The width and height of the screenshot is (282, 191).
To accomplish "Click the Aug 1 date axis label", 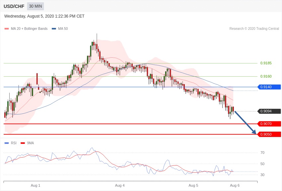I will 35,185.
